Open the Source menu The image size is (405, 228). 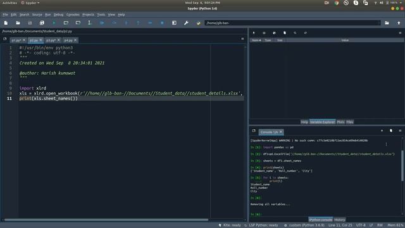pos(37,15)
